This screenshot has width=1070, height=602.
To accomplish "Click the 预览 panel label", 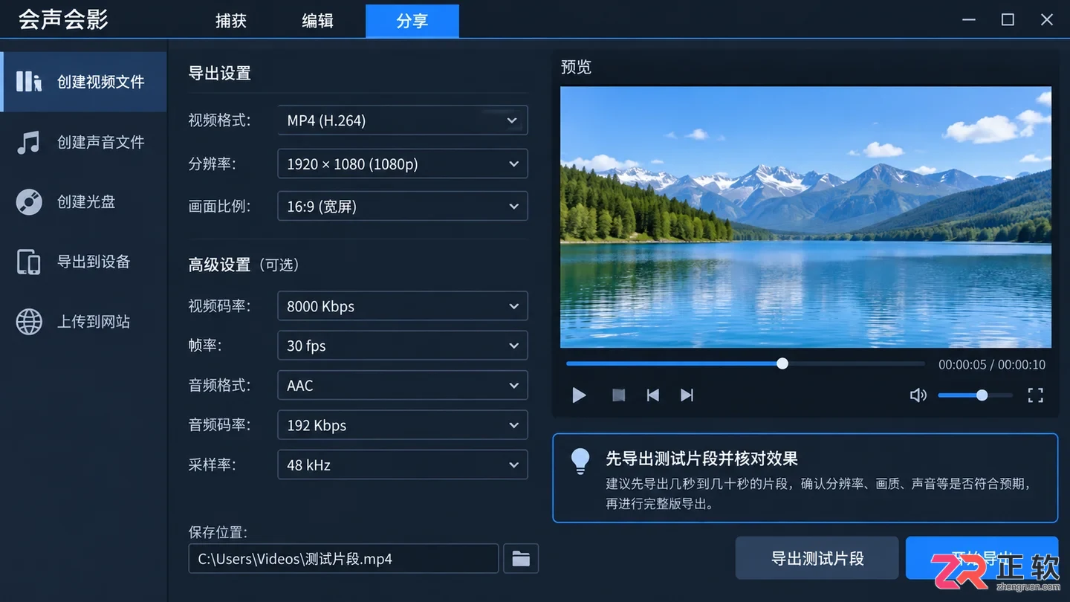I will (576, 67).
